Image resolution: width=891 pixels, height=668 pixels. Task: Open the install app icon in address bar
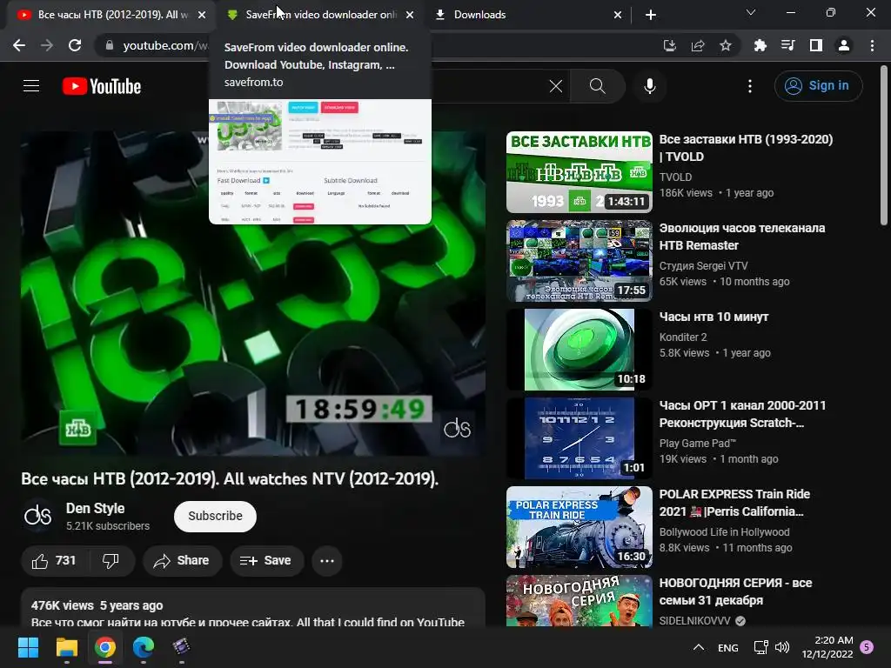click(670, 45)
